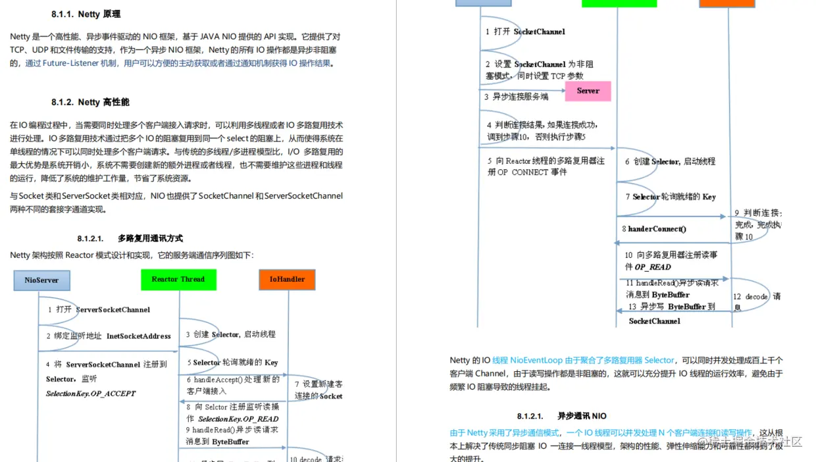Viewport: 816px width, 462px height.
Task: Click step "2 设置 SocketChannel 为非阻"
Action: 540,64
